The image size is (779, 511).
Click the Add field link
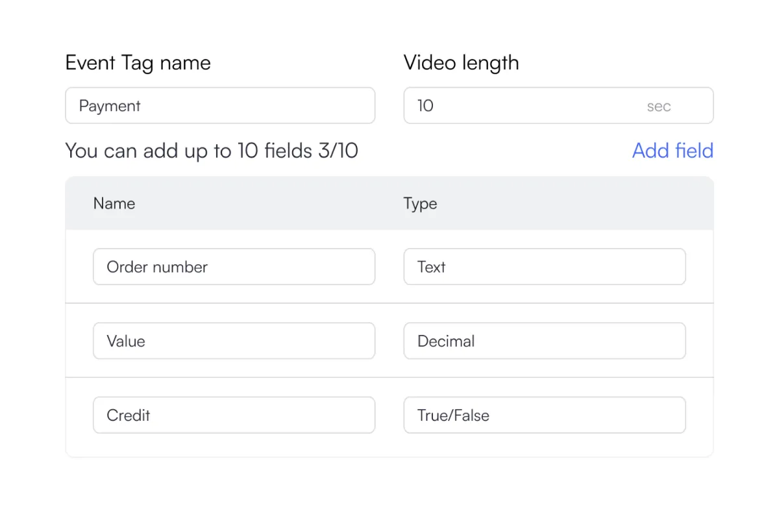coord(673,151)
